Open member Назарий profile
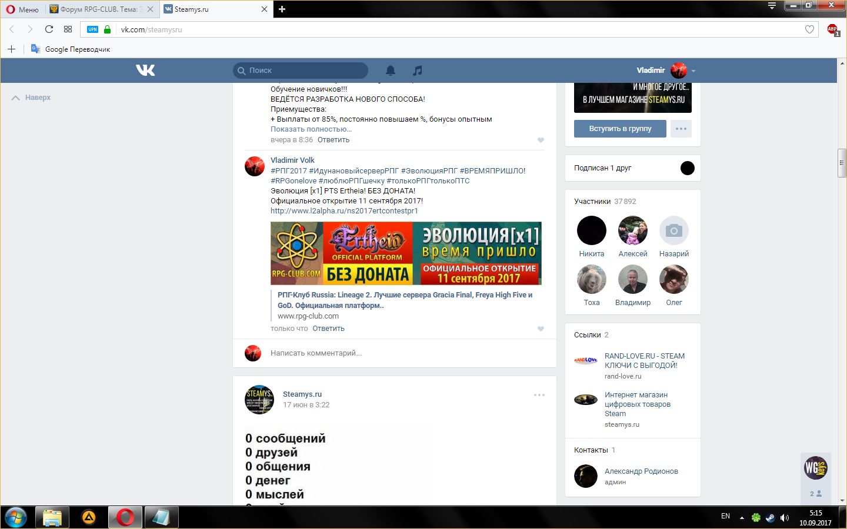This screenshot has width=847, height=529. coord(674,237)
